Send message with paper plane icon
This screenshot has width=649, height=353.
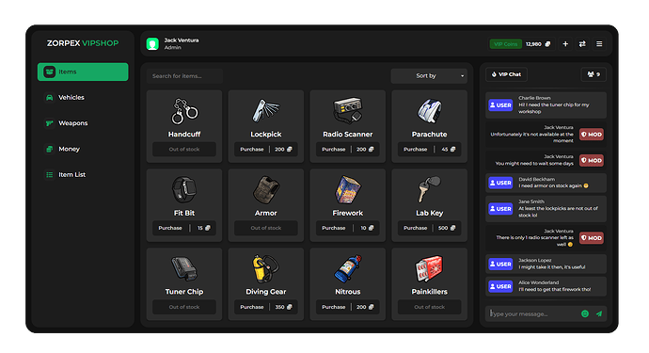coord(599,313)
